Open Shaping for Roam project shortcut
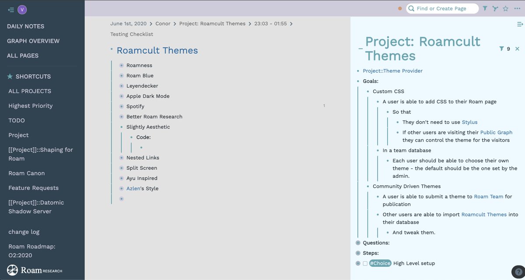 click(x=41, y=154)
